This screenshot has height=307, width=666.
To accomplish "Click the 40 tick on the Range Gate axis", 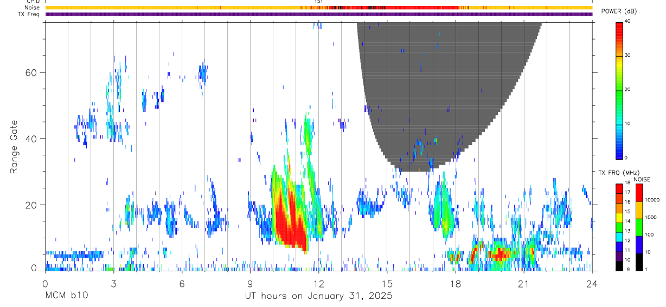I will click(33, 139).
